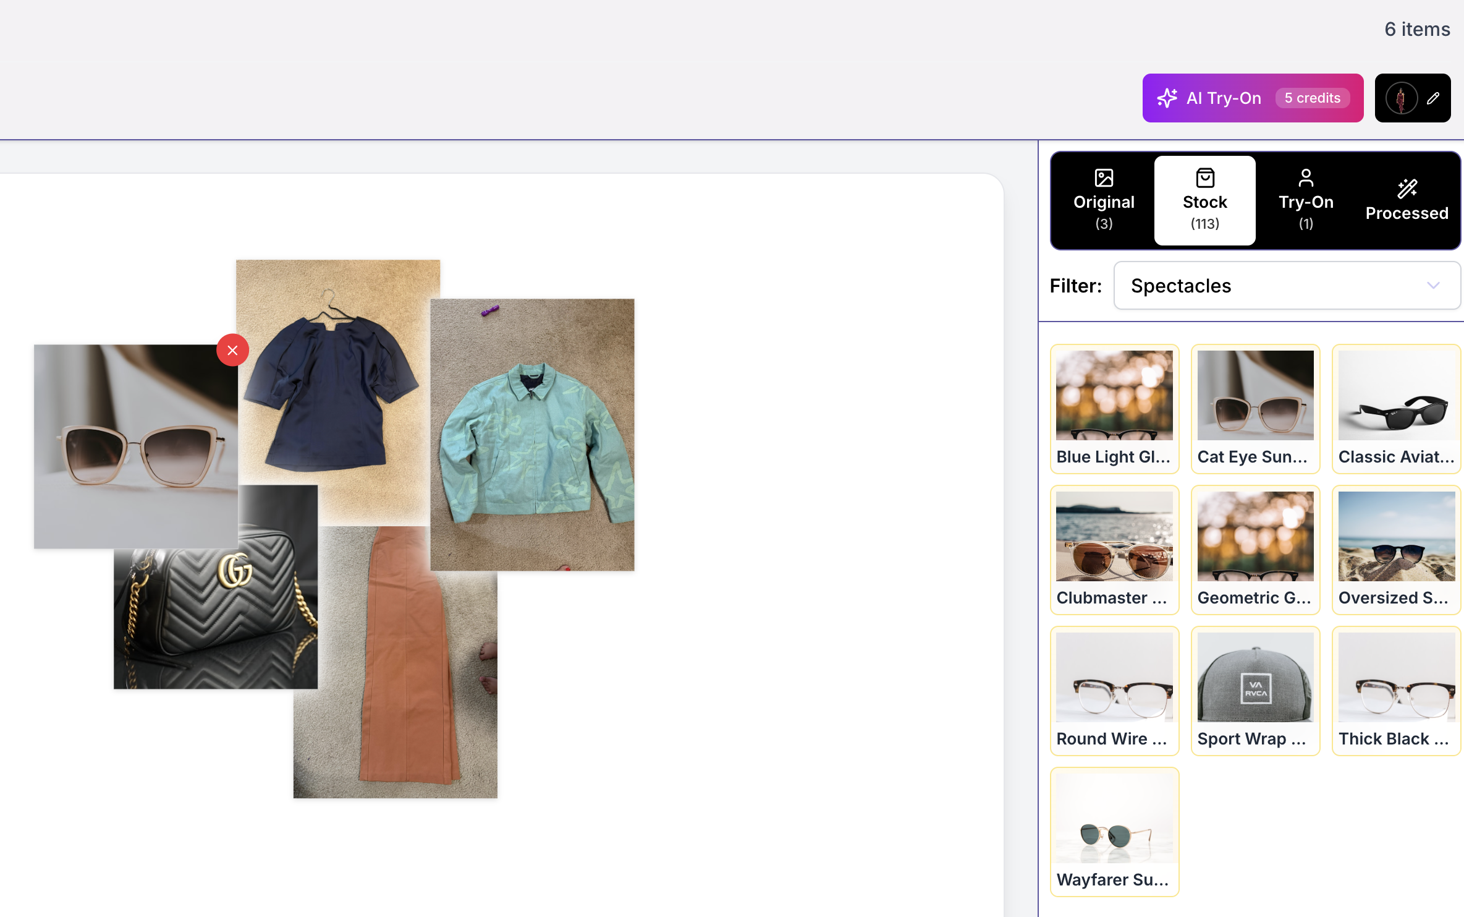
Task: Expand the filter chevron to change eyewear category
Action: (1434, 286)
